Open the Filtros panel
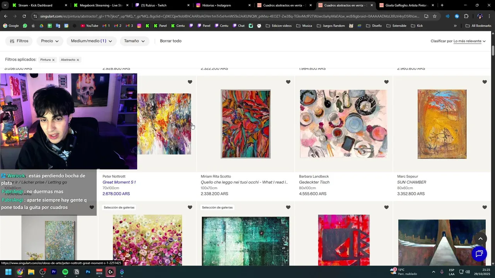Image resolution: width=495 pixels, height=278 pixels. click(x=19, y=41)
